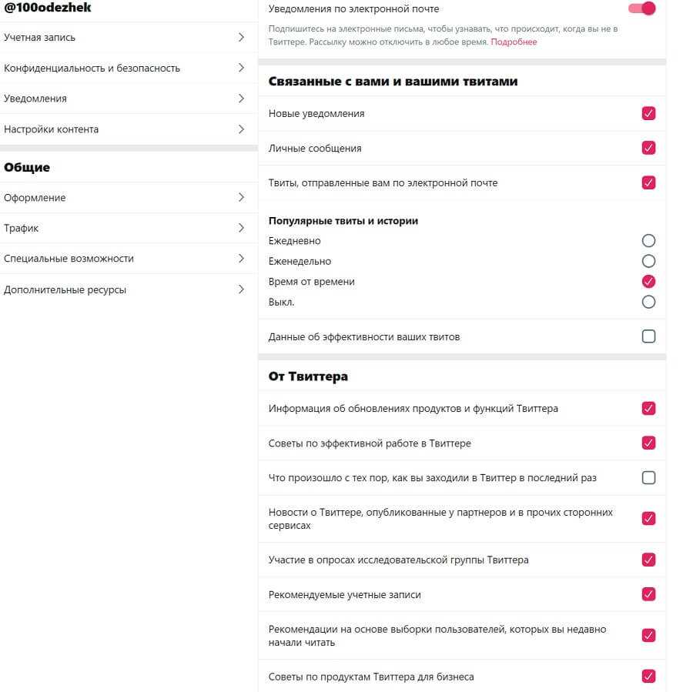
Task: Uncheck Новые уведомления checkbox
Action: (x=648, y=113)
